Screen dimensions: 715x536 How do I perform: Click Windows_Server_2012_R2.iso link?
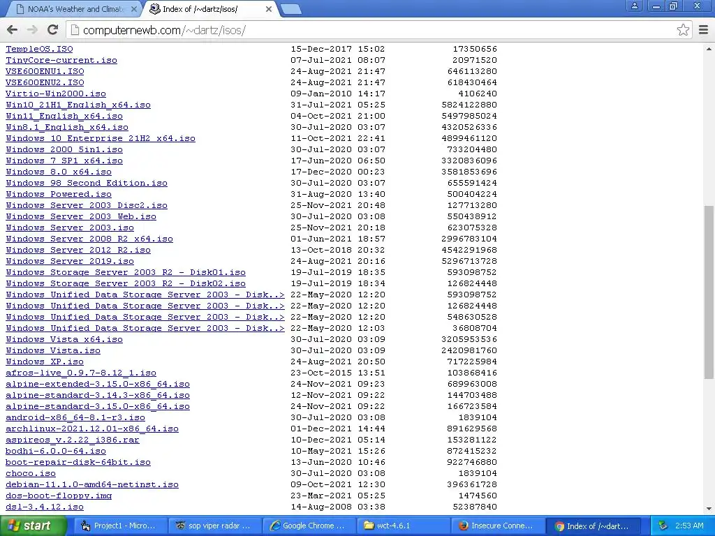pos(78,250)
